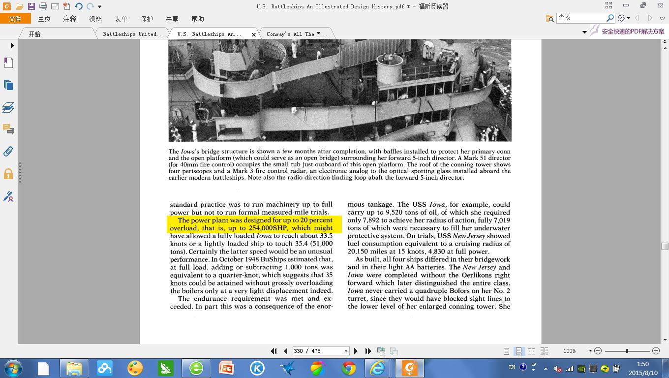Click the previous view icon in the status bar
669x378 pixels.
[381, 351]
